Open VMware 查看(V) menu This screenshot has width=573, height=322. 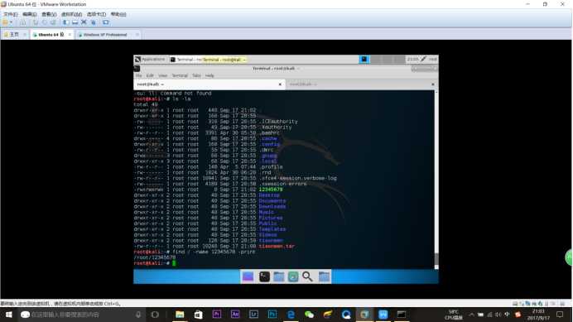[x=49, y=14]
